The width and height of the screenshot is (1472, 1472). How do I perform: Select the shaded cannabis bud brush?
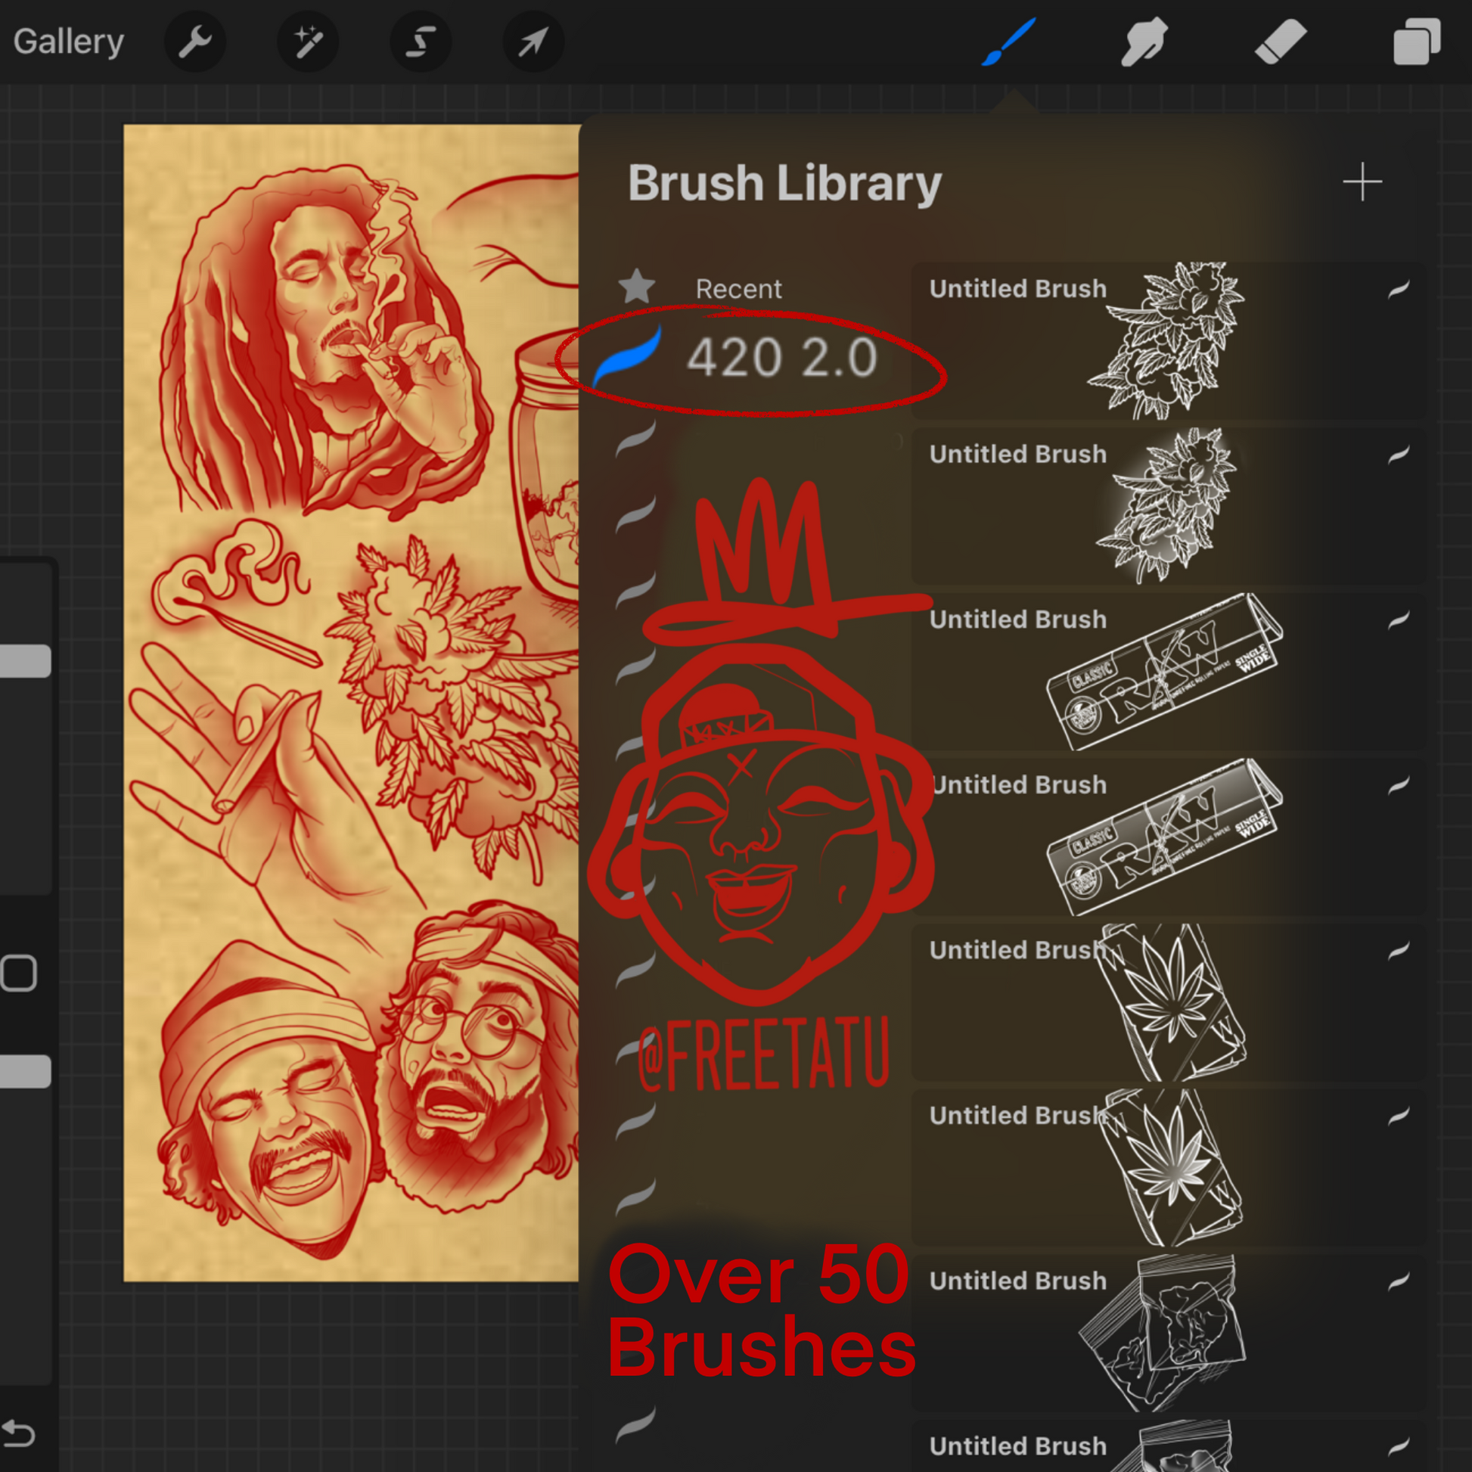[1166, 506]
